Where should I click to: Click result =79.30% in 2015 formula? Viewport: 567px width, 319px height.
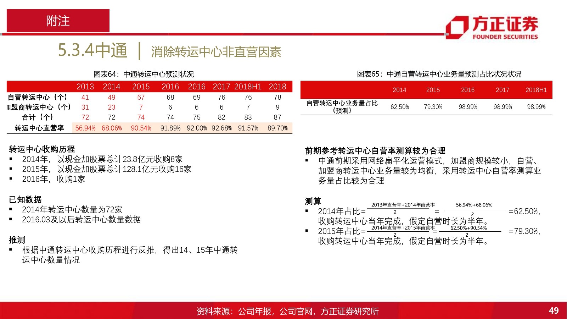tap(524, 231)
